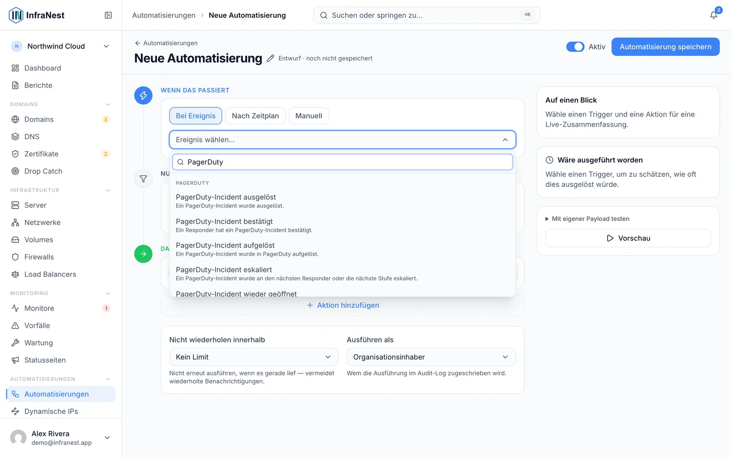
Task: Click the Statusseiten megaphone icon
Action: tap(15, 360)
